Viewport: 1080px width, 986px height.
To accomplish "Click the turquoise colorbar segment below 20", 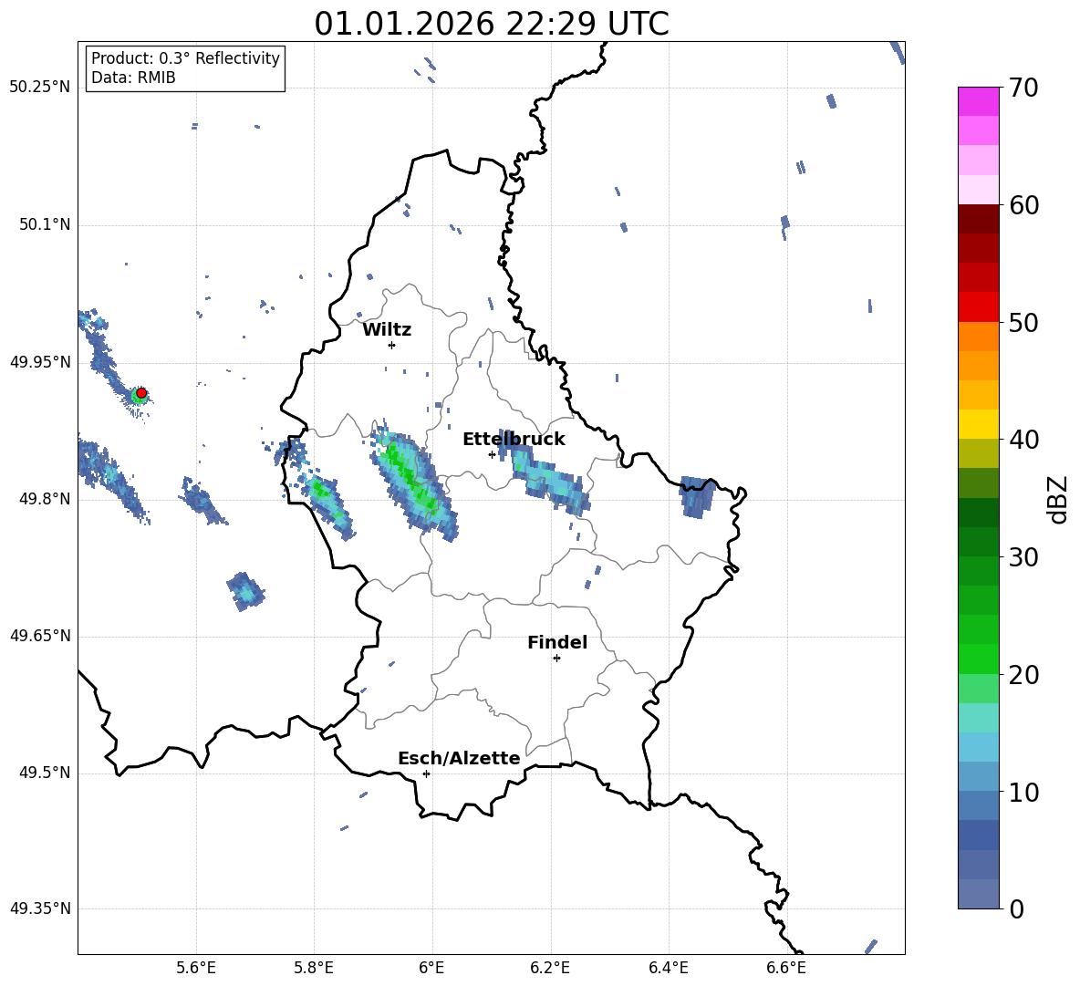I will (978, 718).
